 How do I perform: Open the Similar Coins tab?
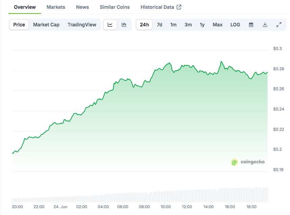pyautogui.click(x=115, y=7)
